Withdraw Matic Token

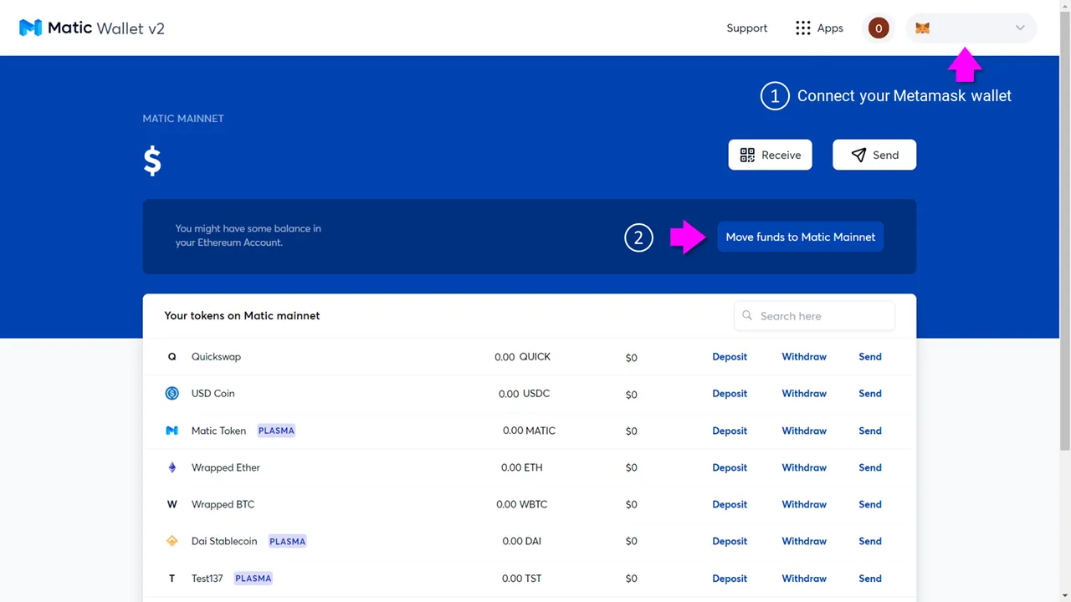(804, 431)
